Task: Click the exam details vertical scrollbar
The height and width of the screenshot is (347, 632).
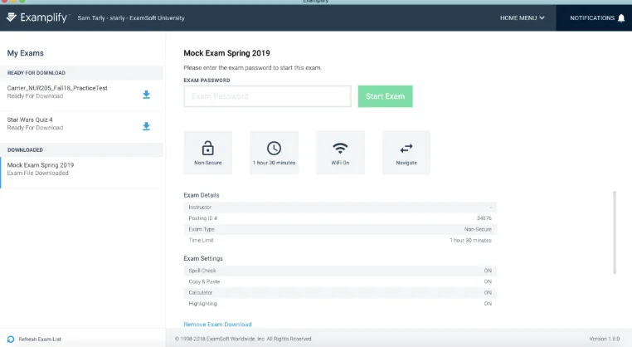Action: 615,232
